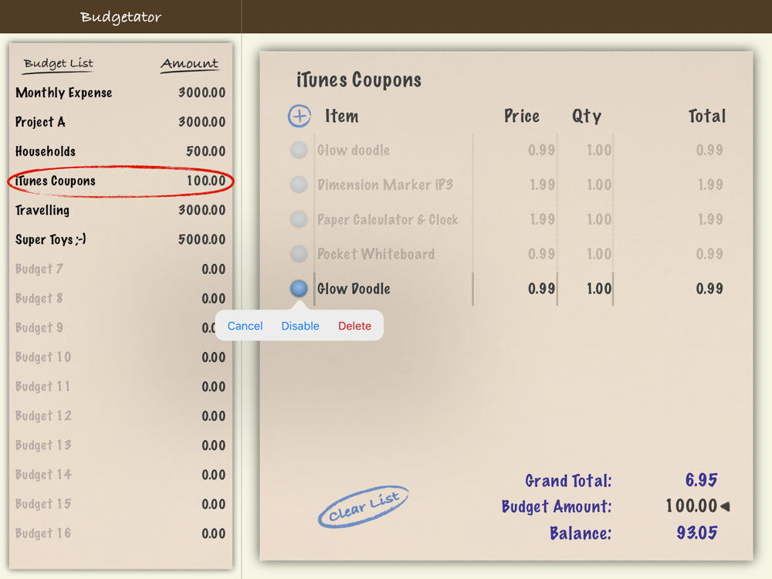This screenshot has width=772, height=579.
Task: Add a new item with plus icon
Action: [300, 117]
